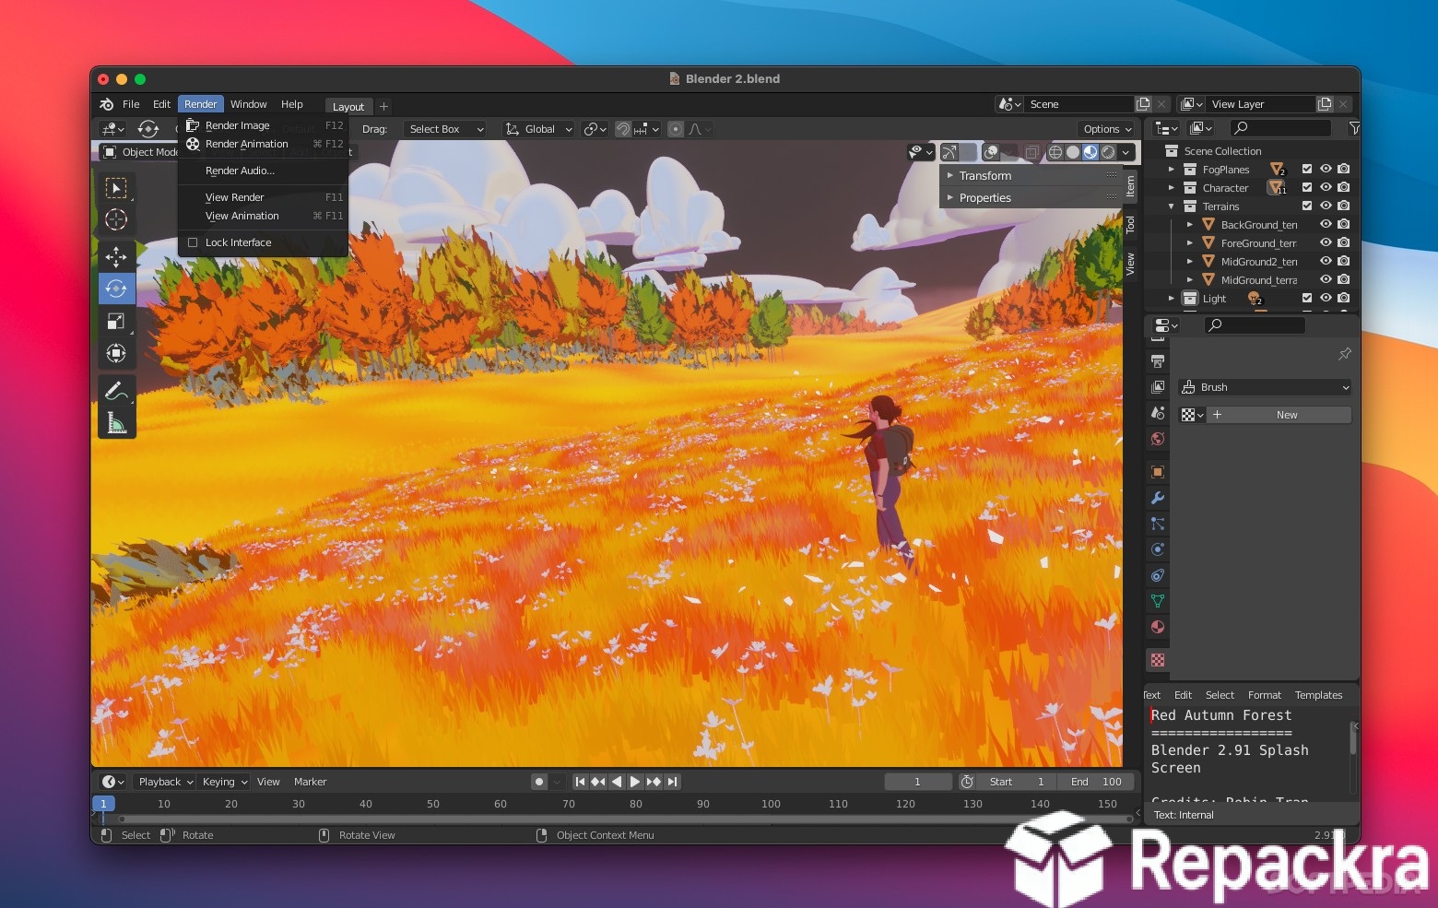The height and width of the screenshot is (908, 1438).
Task: Open the Physics properties tab
Action: click(x=1158, y=549)
